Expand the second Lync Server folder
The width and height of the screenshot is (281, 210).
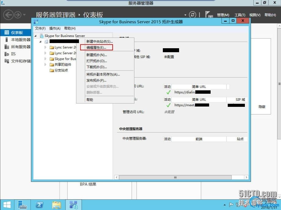pos(45,53)
